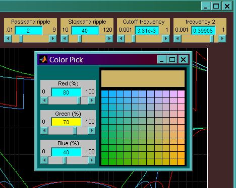Click the Blue slider thumb
The image size is (236, 188).
pos(65,160)
